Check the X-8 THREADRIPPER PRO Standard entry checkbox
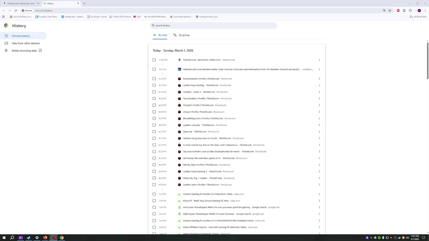The width and height of the screenshot is (429, 241). point(154,221)
